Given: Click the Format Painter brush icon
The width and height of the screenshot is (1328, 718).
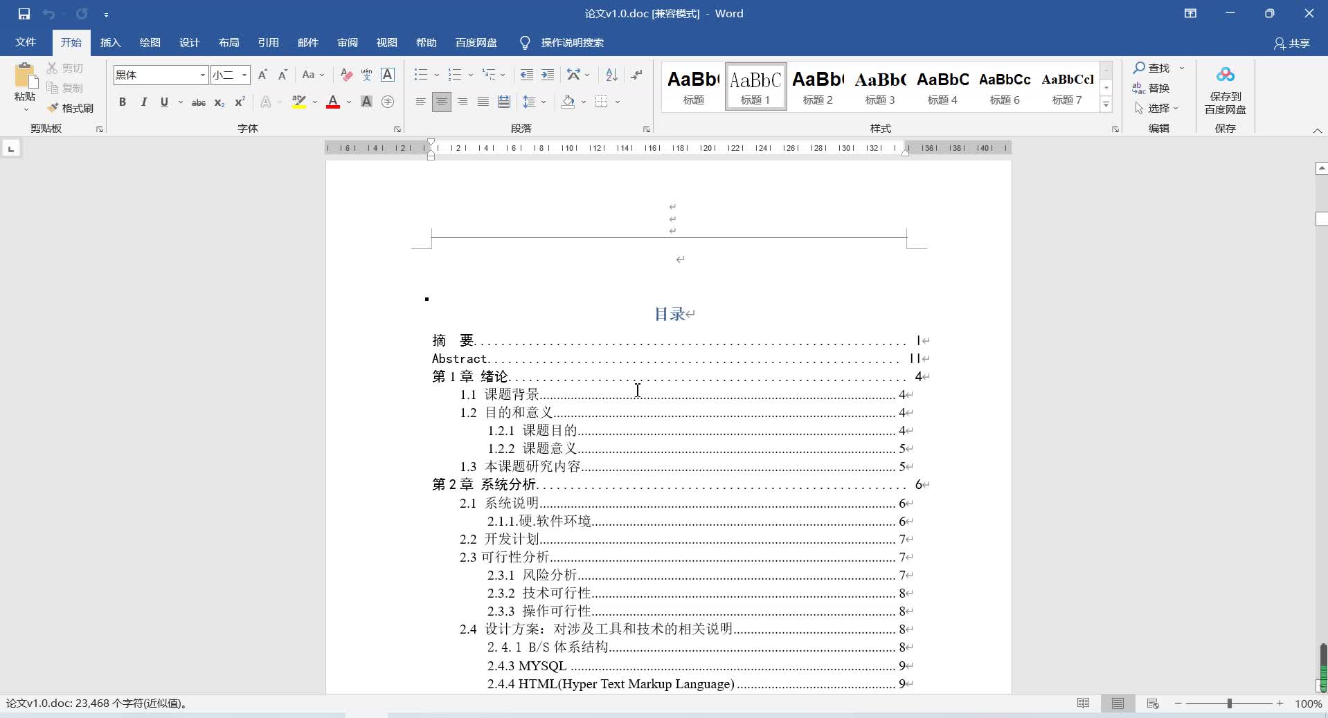Looking at the screenshot, I should (53, 108).
